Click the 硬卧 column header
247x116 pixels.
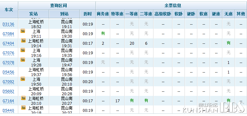[191, 14]
